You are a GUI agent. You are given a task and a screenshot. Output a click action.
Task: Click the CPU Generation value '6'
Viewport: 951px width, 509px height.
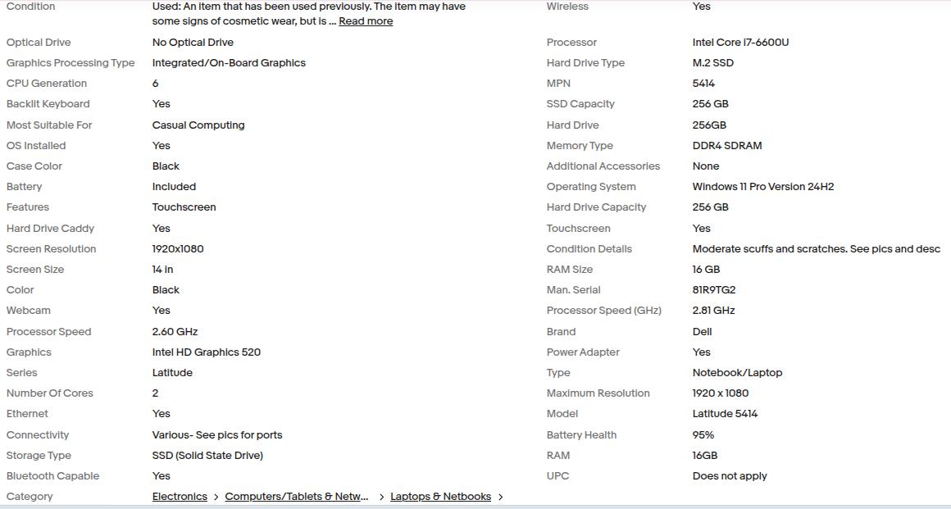[155, 84]
